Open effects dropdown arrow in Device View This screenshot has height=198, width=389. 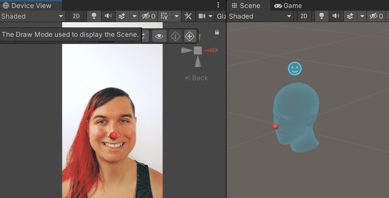[134, 16]
